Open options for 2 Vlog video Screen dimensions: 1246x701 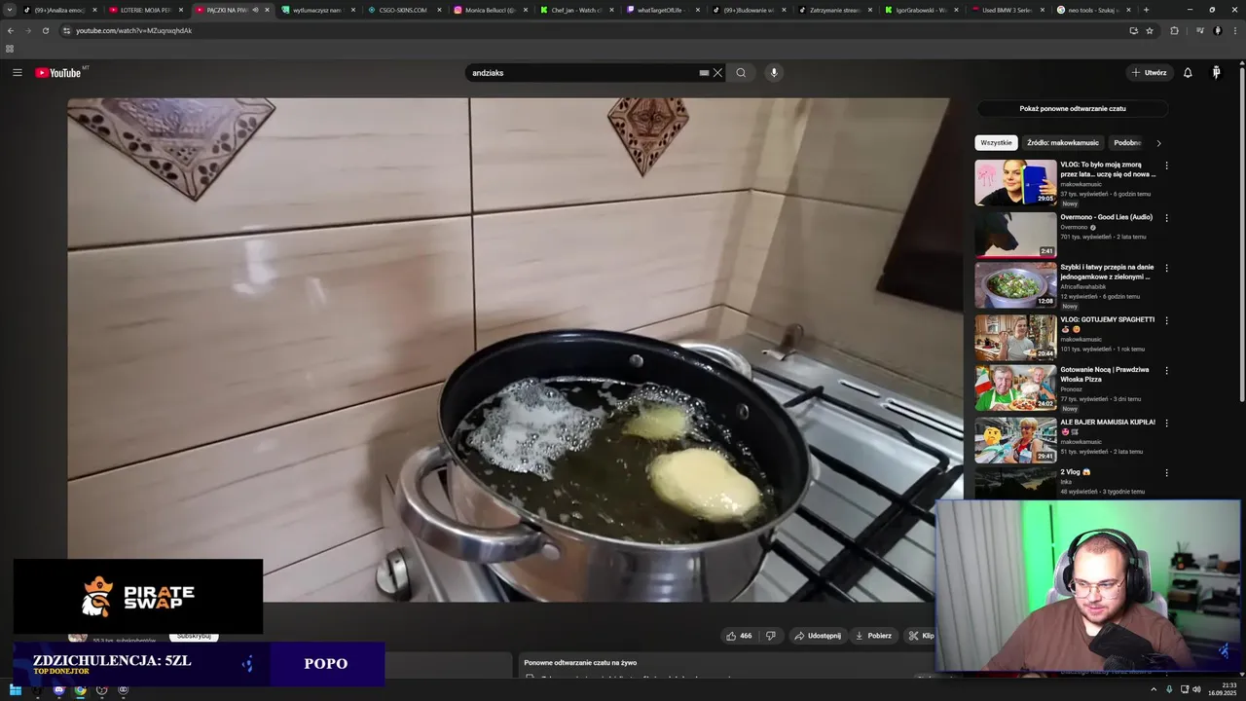point(1166,472)
